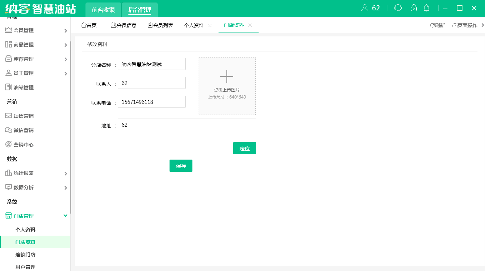
Task: Switch to the 前台收银 tab
Action: pyautogui.click(x=102, y=10)
